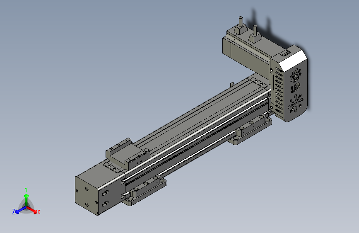The width and height of the screenshot is (359, 233).
Task: Click the Y axis label
Action: tap(26, 190)
